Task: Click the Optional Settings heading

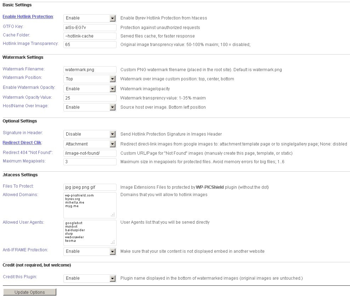Action: (x=19, y=121)
